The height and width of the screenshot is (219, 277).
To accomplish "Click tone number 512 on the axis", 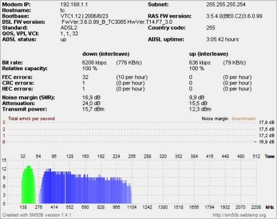I will 257,157.
